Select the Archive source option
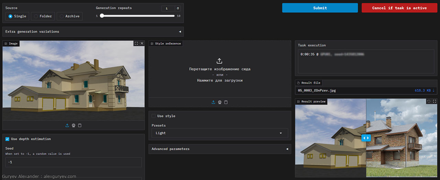 (x=69, y=16)
